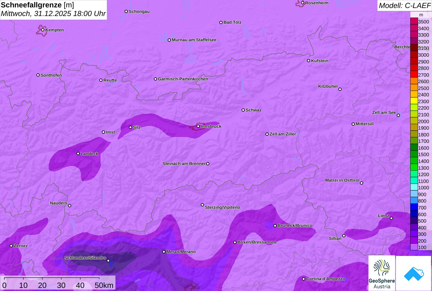Click the blue cloud logo icon
The width and height of the screenshot is (432, 291).
tap(414, 273)
